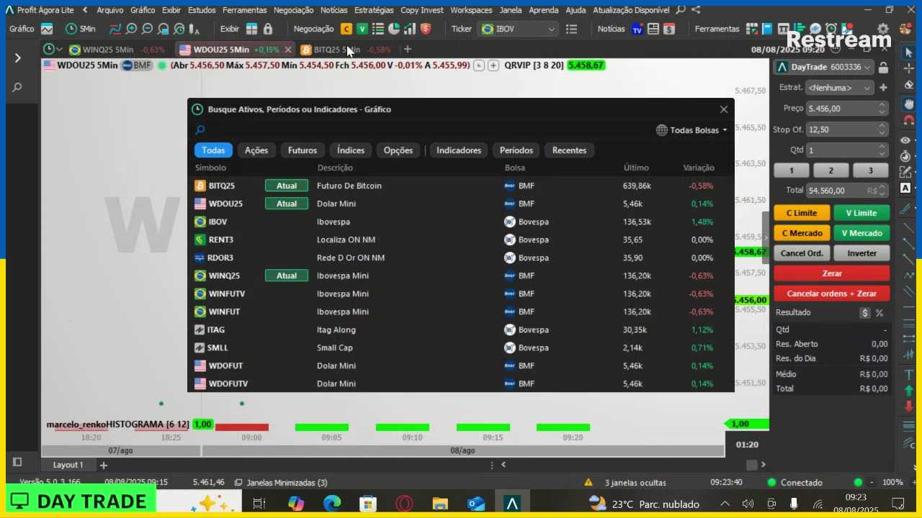
Task: Click the zoom out magnifier toolbar icon
Action: click(147, 29)
